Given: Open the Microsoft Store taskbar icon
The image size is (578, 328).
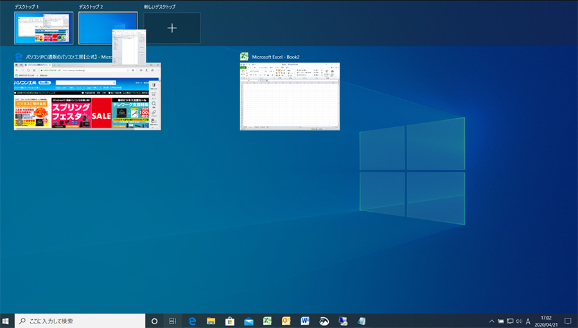Looking at the screenshot, I should (x=229, y=320).
